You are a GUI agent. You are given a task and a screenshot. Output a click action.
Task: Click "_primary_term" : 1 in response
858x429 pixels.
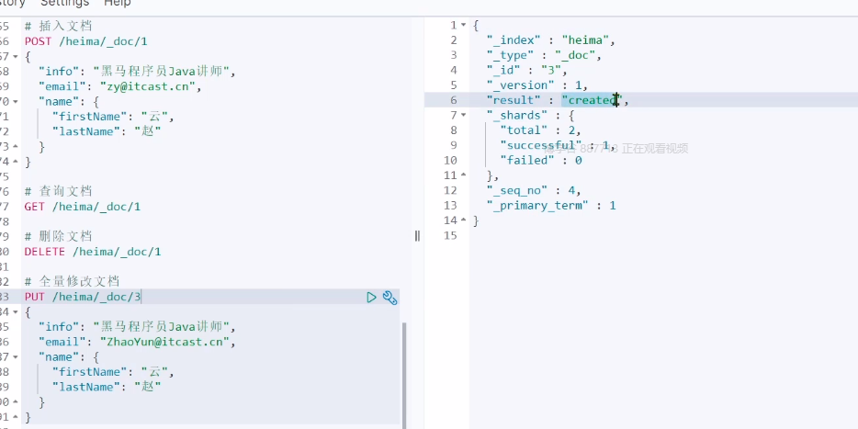click(x=551, y=206)
